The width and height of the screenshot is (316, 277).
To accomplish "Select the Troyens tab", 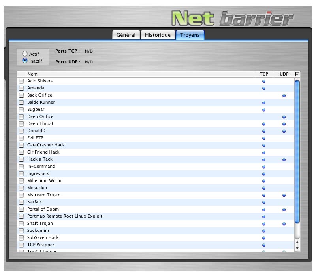I will point(190,35).
